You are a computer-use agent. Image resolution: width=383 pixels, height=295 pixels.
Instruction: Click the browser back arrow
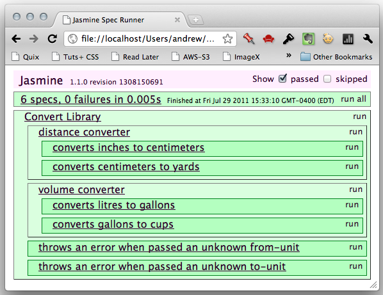(x=16, y=39)
